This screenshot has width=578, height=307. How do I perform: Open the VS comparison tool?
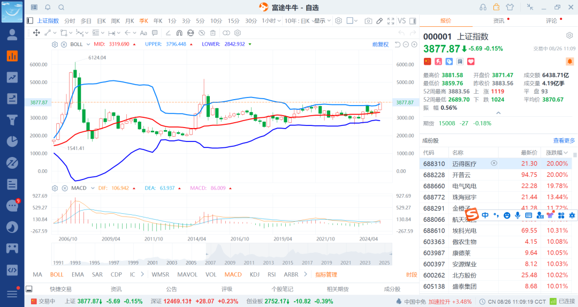pyautogui.click(x=401, y=21)
